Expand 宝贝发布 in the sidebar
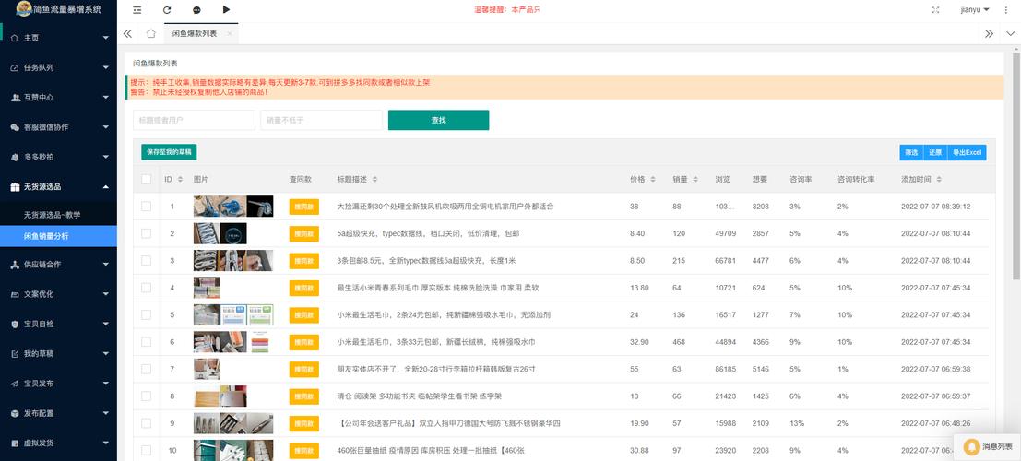 pos(59,384)
